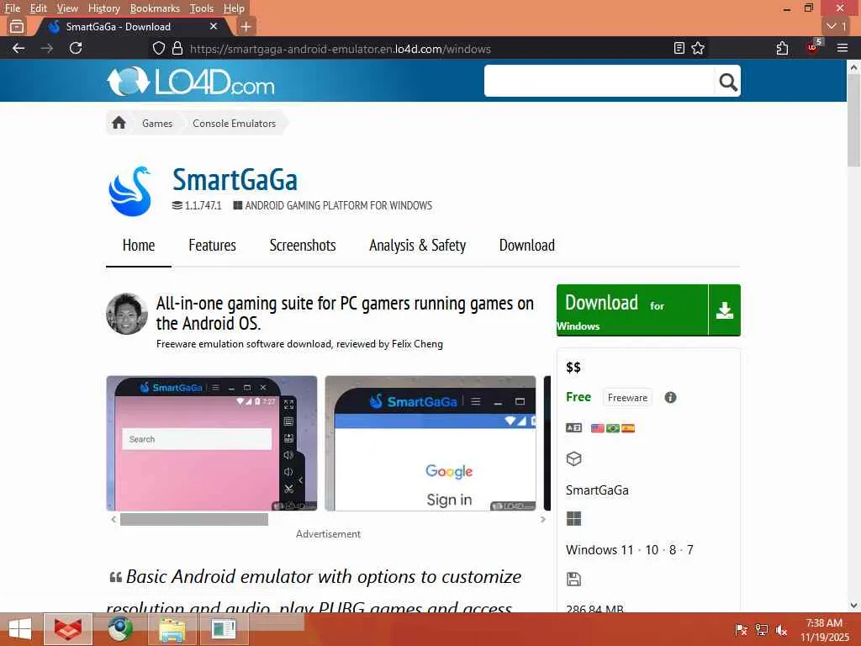This screenshot has width=861, height=646.
Task: Open the Edit menu
Action: (x=39, y=8)
